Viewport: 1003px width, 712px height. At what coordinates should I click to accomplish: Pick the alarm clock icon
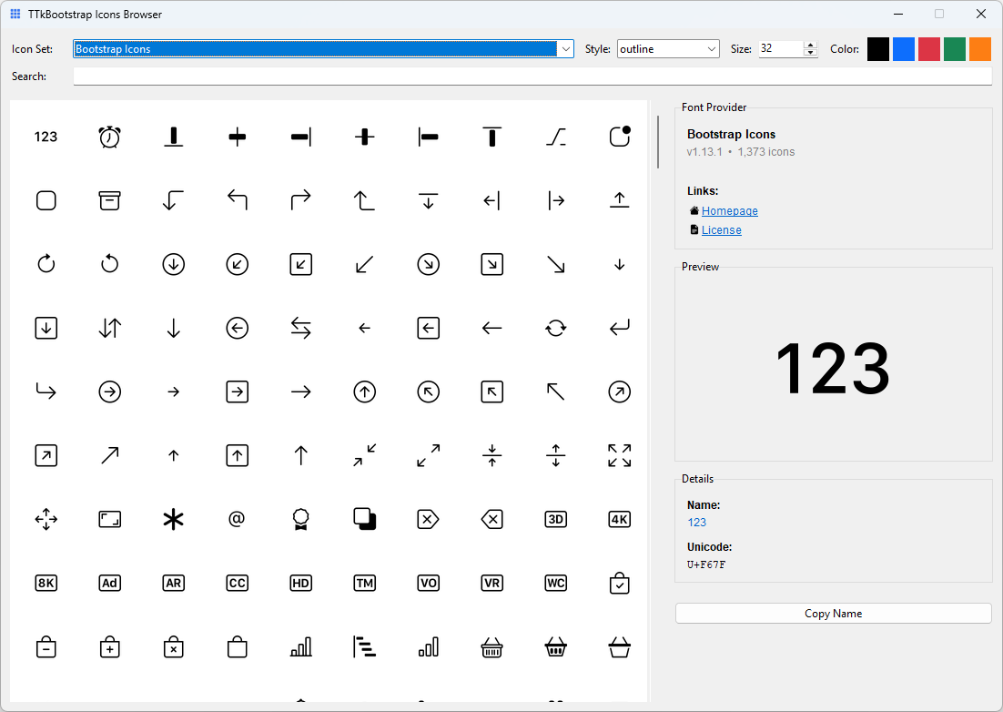(x=109, y=137)
